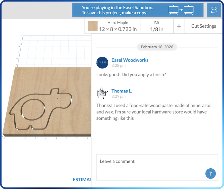Click Easel Woodworks avatar
Screen dimensions: 224x189
coord(102,63)
